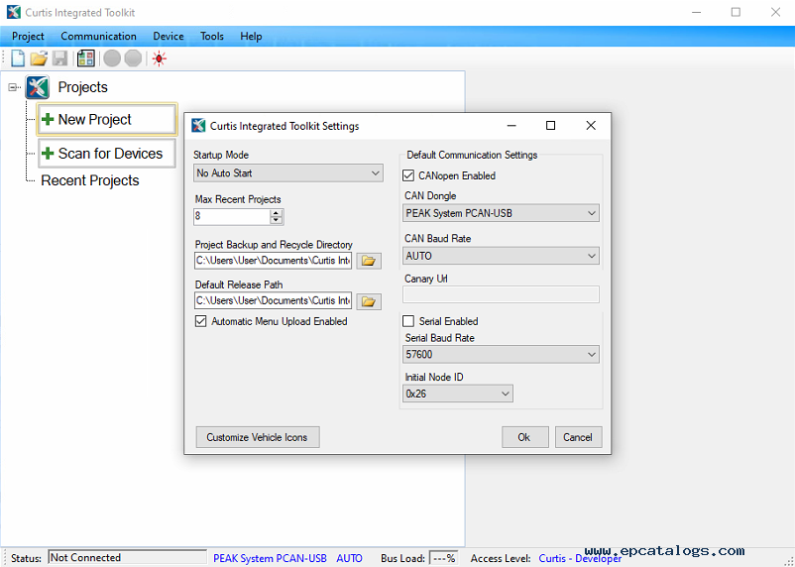Click the Default Release Path text field
The image size is (795, 567).
[273, 301]
